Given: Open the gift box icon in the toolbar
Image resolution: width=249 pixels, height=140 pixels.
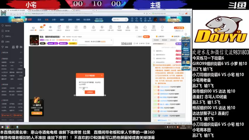Looking at the screenshot, I should [x=85, y=27].
